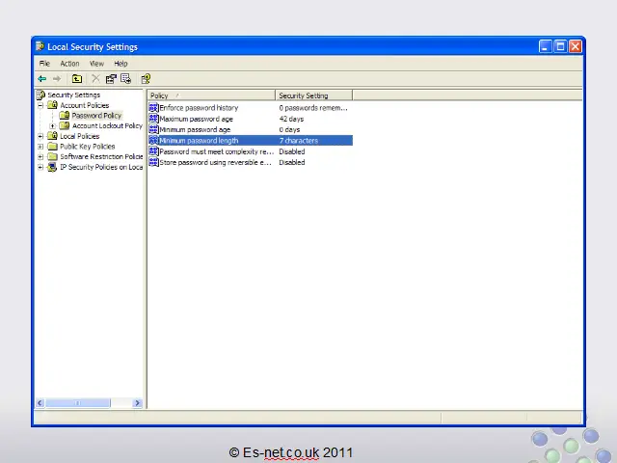This screenshot has height=463, width=617.
Task: Select Store password using reversible text
Action: (216, 162)
